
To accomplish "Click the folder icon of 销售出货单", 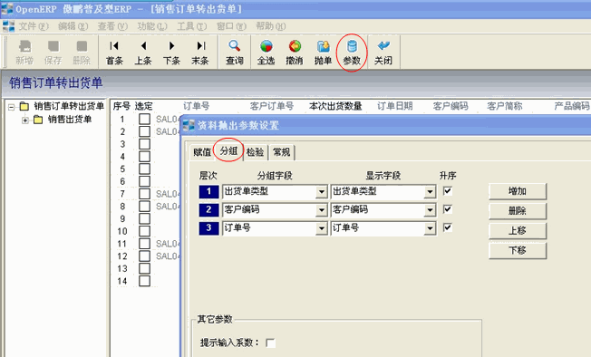I will (x=38, y=120).
